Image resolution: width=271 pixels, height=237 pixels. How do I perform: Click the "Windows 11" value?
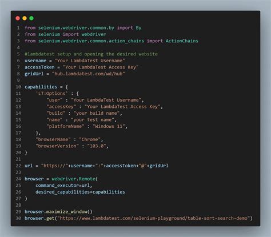tap(109, 126)
